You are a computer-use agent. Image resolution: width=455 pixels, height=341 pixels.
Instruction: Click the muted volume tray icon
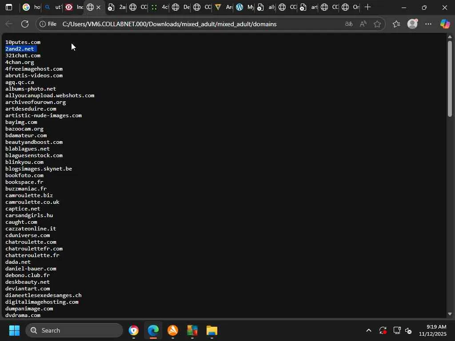[408, 330]
